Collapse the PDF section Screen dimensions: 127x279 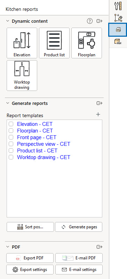coord(8,247)
